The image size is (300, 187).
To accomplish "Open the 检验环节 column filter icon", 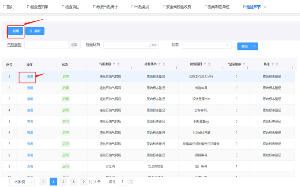I will click(159, 64).
